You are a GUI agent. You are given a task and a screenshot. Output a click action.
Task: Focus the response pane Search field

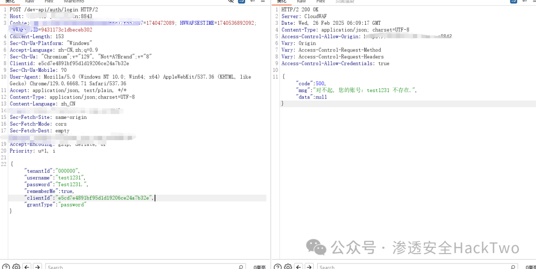[x=417, y=267]
